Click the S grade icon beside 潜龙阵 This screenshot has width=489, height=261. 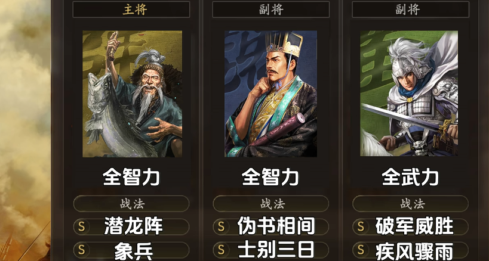tap(81, 227)
